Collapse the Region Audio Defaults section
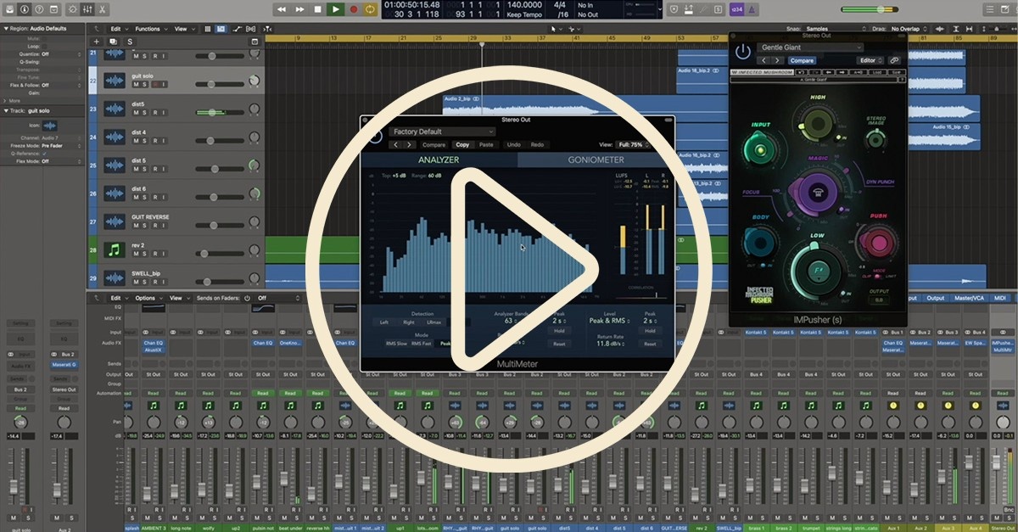The image size is (1018, 532). pos(4,28)
